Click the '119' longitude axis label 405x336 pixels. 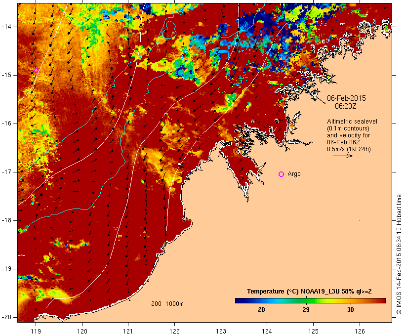[x=36, y=331]
